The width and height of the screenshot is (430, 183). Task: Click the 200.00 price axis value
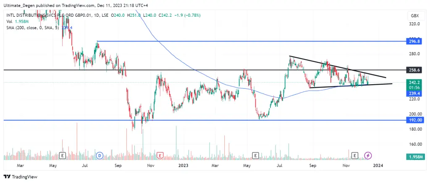pyautogui.click(x=414, y=114)
